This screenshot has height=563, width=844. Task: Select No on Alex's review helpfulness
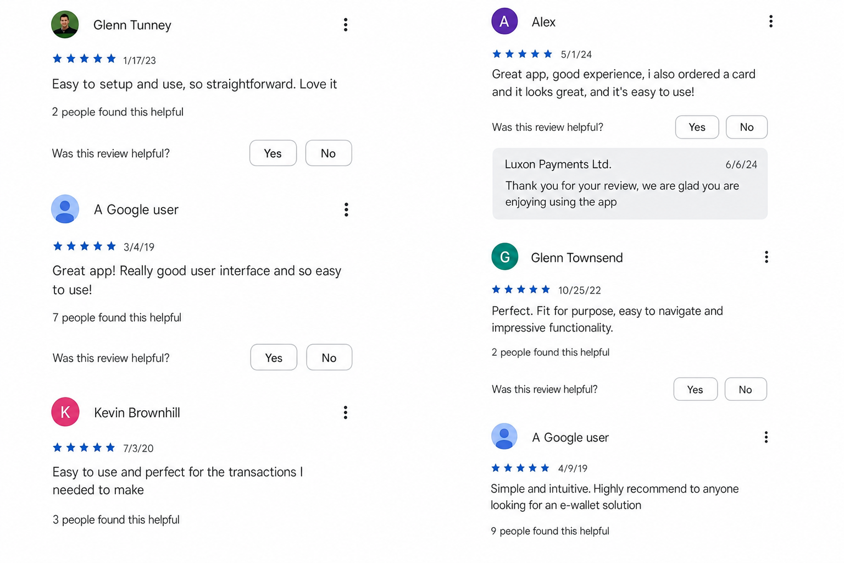tap(747, 127)
